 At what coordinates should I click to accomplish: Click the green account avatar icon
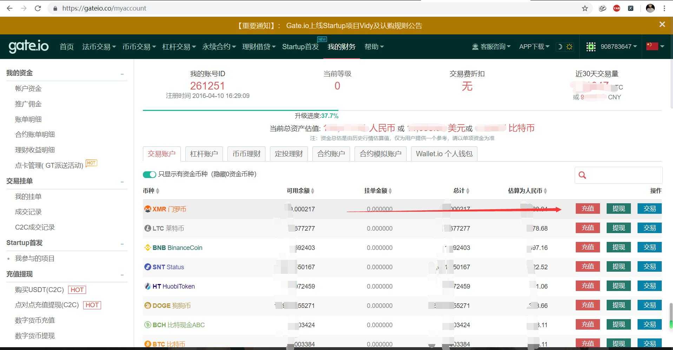591,47
